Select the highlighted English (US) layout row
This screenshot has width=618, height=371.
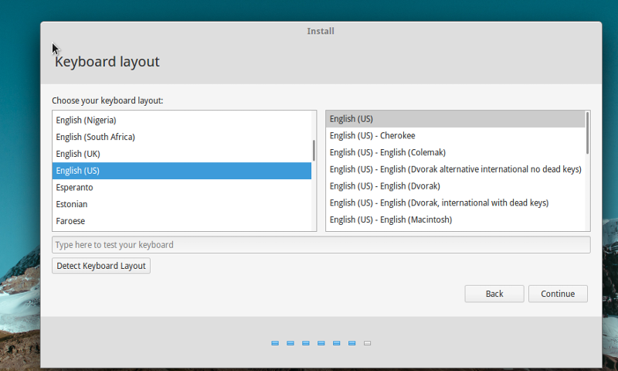click(182, 171)
